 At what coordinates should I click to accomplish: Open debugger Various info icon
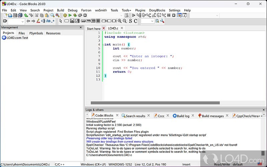click(x=185, y=15)
